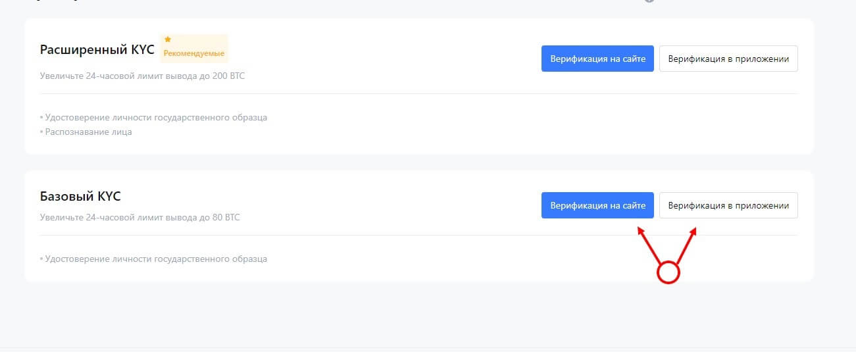Click the 80 BTC withdrawal limit text
Screen dimensions: 856x352
(139, 217)
